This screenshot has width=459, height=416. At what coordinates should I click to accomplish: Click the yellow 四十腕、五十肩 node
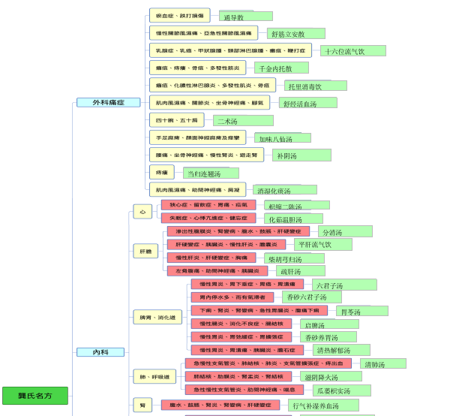pos(177,120)
